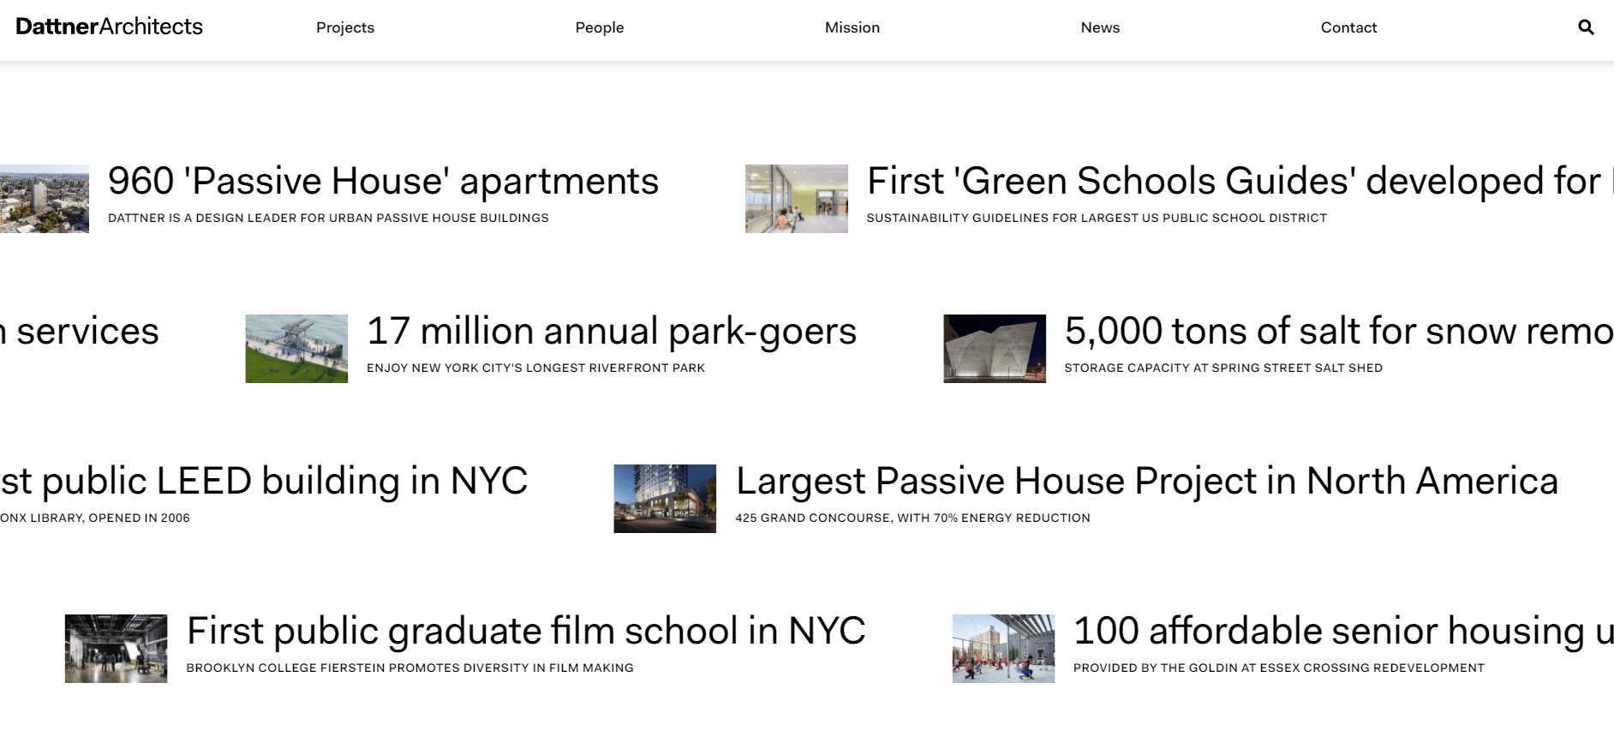Click 'Storage capacity at Spring Street Salt Shed'

tap(1223, 368)
